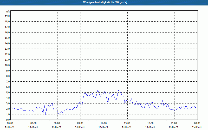The height and width of the screenshot is (130, 208).
Task: Click the 1,0 y-axis label
Action: [x=8, y=114]
